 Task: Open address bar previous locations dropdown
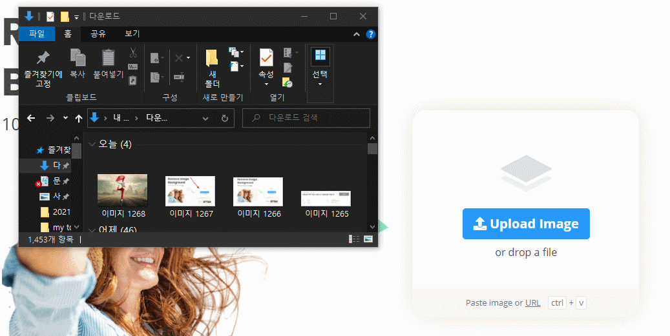tap(205, 119)
